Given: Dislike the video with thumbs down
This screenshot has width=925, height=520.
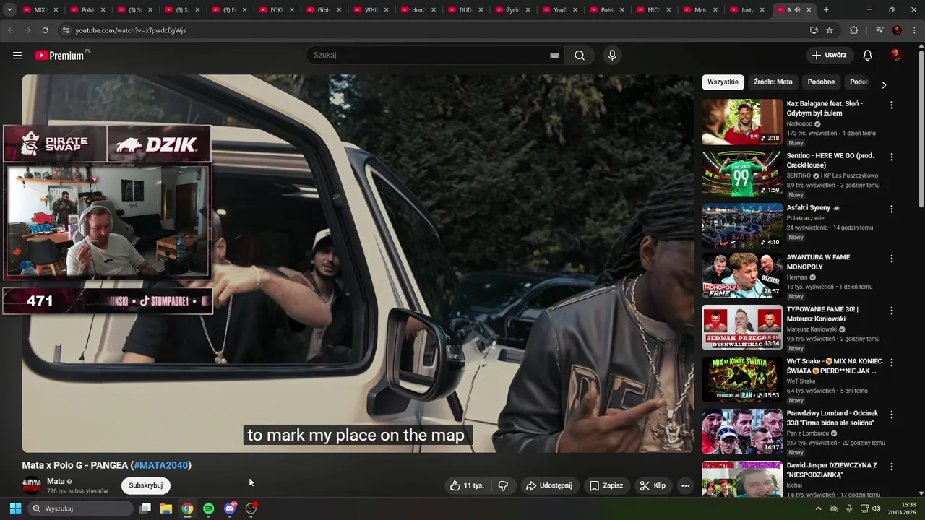Looking at the screenshot, I should 504,486.
